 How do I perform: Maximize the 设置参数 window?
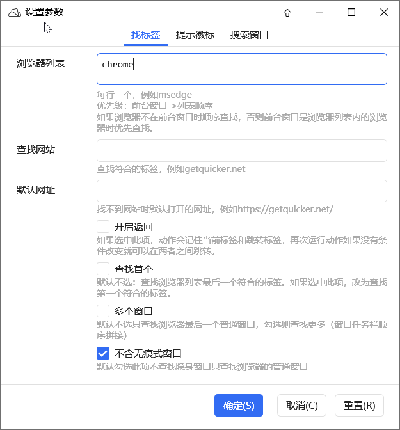click(351, 12)
